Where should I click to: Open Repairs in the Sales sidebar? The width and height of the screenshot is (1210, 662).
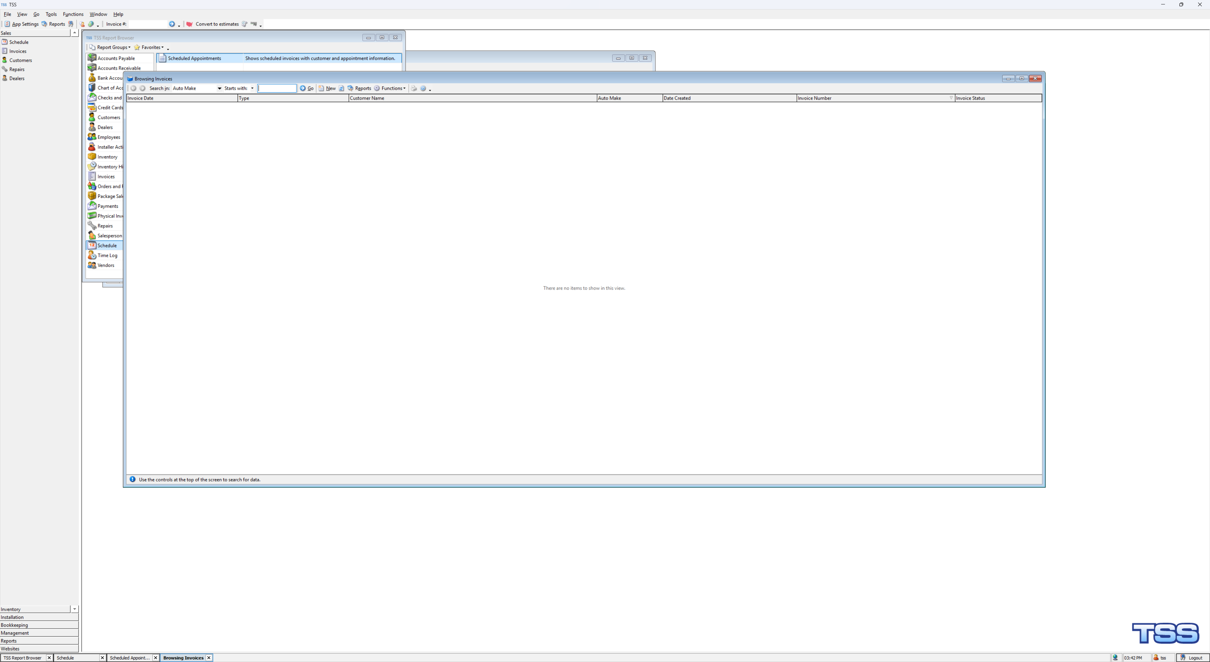tap(16, 70)
